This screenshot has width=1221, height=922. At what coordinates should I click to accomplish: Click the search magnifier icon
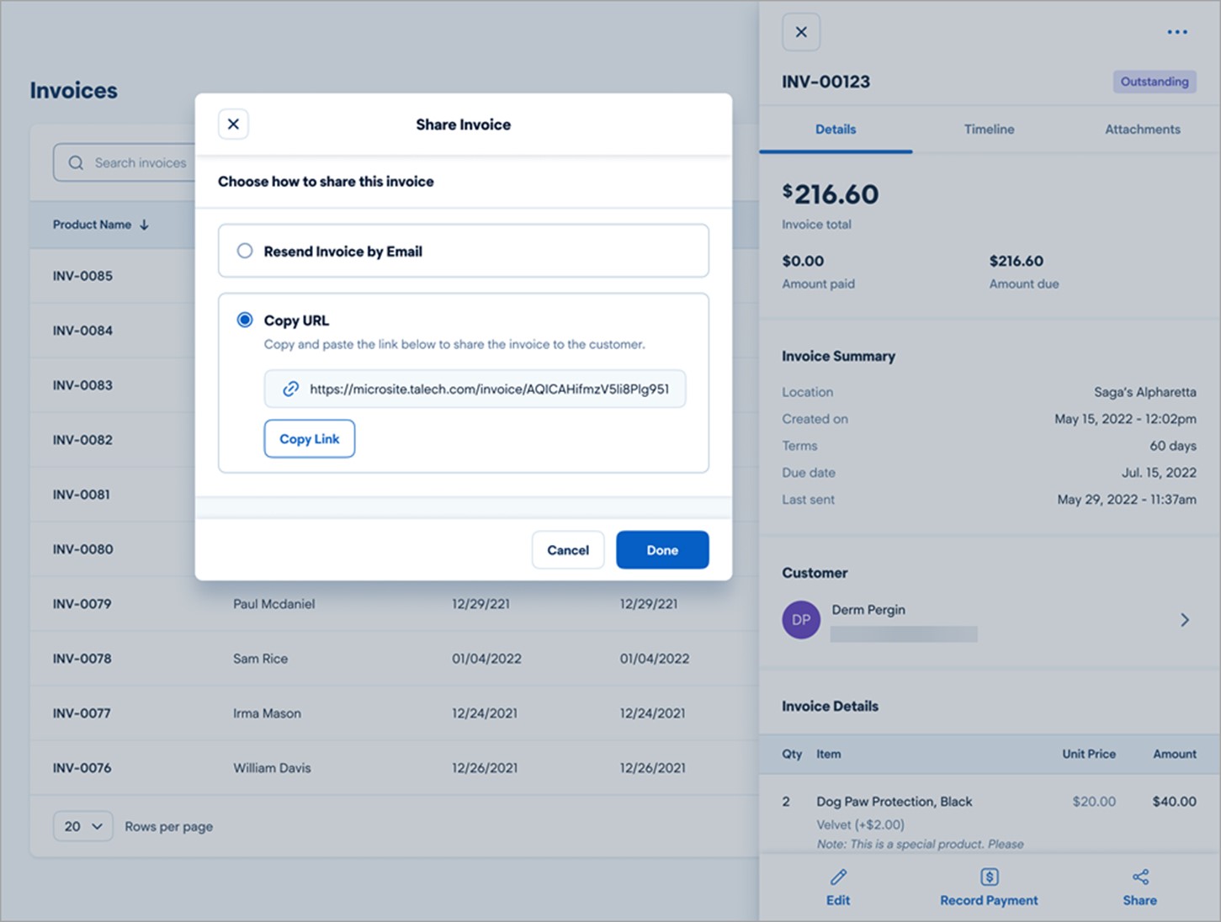pos(76,162)
